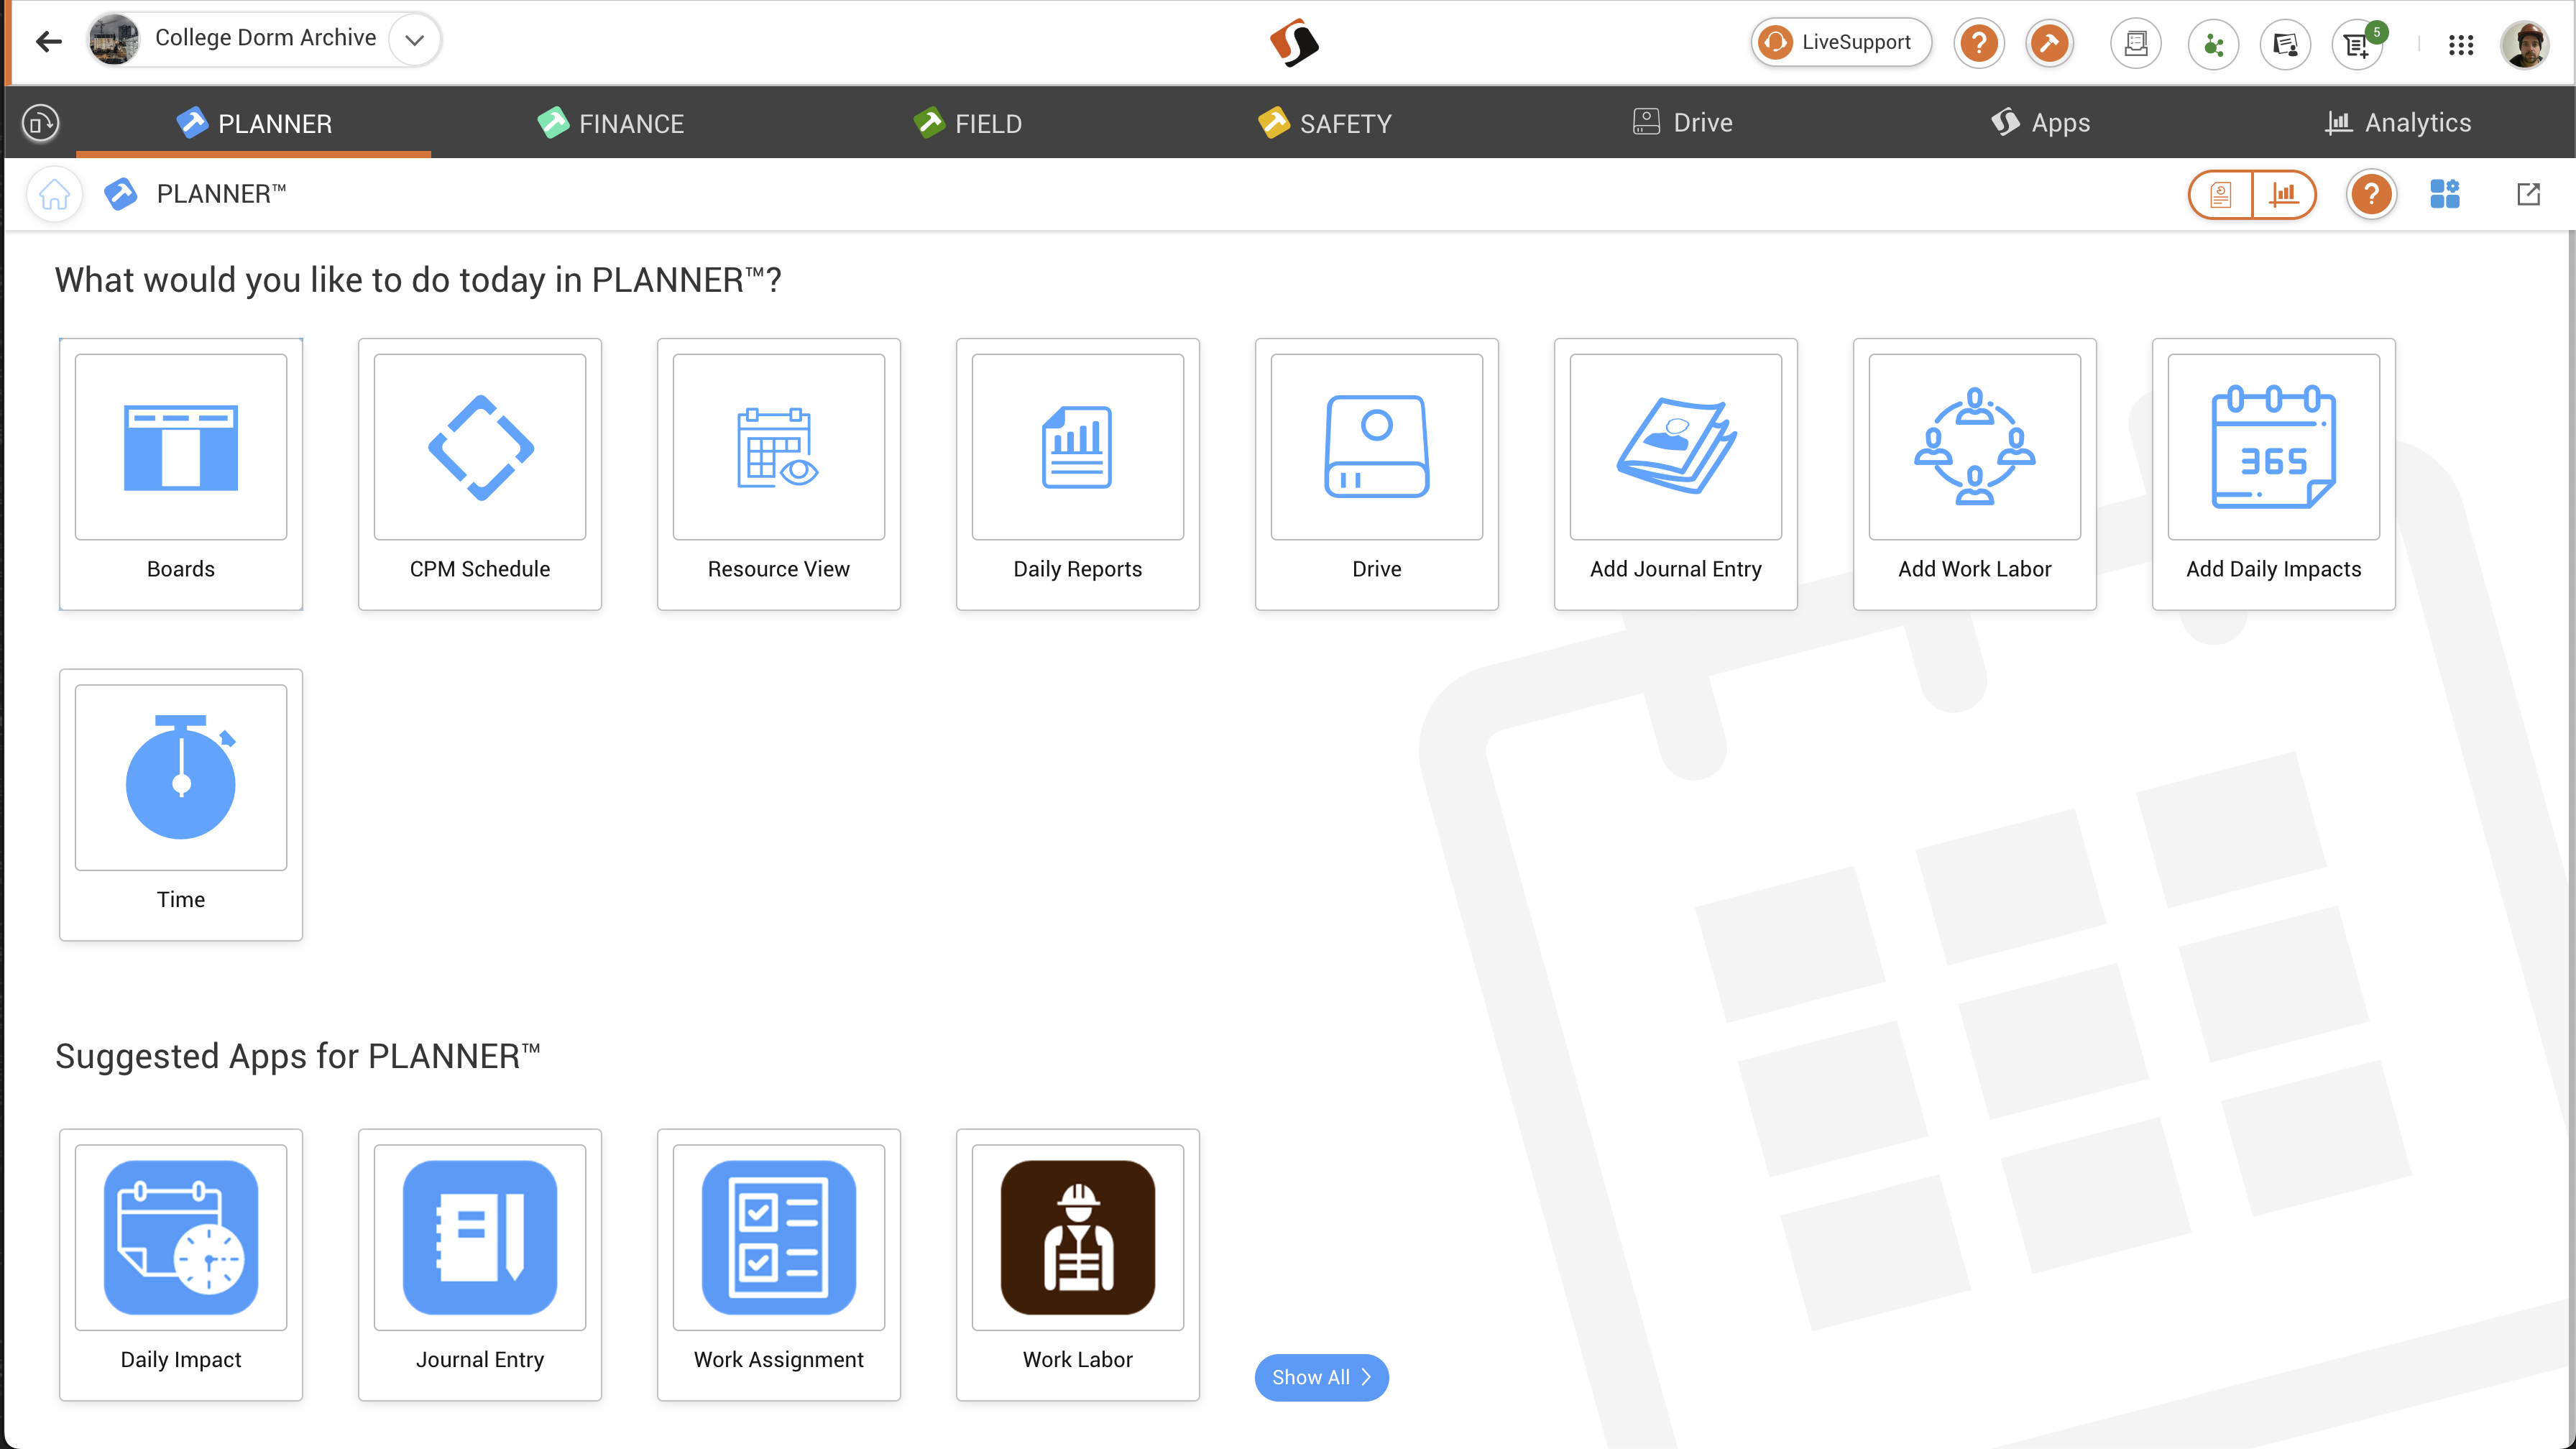Switch to report view toggle
Viewport: 2576px width, 1449px height.
tap(2220, 194)
